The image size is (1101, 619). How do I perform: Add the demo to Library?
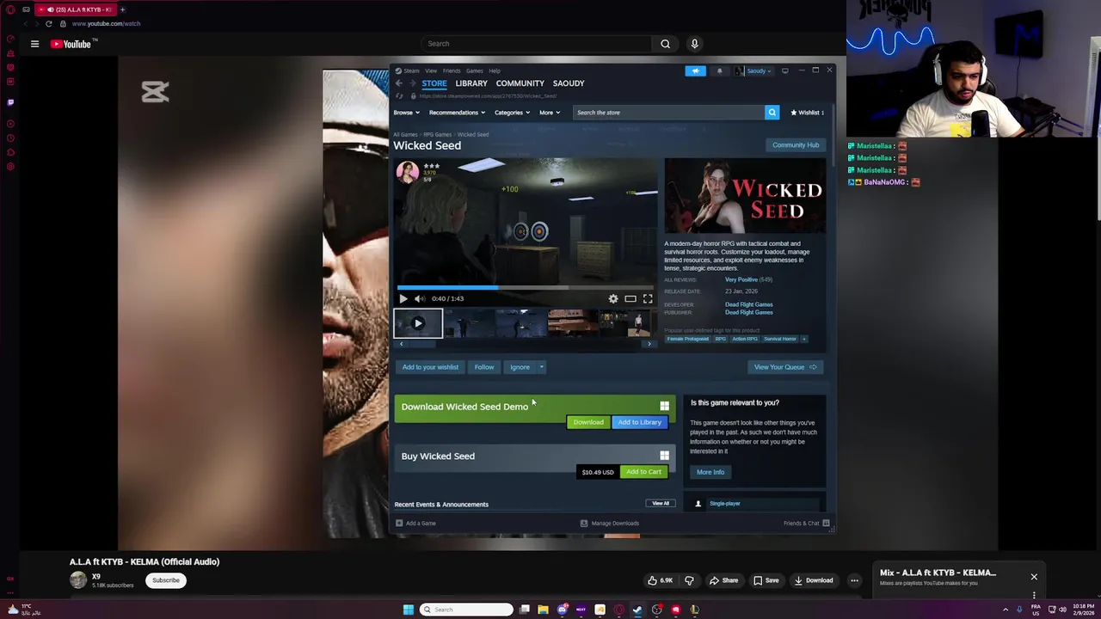(x=640, y=422)
